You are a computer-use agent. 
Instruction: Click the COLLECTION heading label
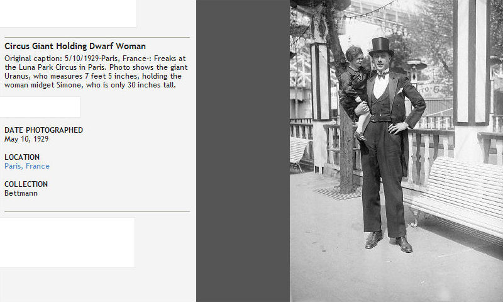coord(26,184)
